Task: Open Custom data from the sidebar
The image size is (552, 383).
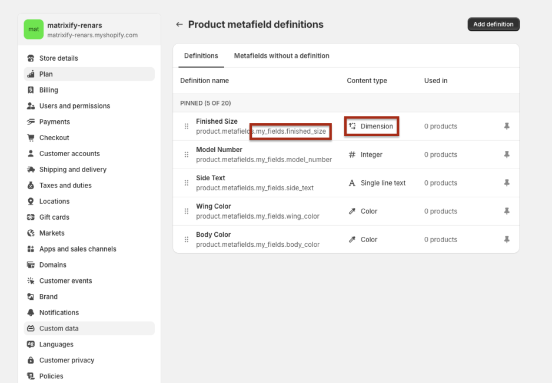Action: coord(56,328)
